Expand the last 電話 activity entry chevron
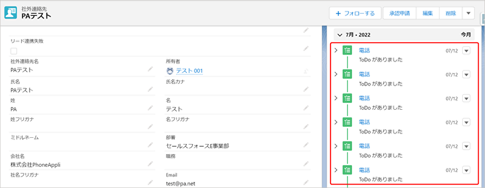485x188 pixels. pos(336,170)
